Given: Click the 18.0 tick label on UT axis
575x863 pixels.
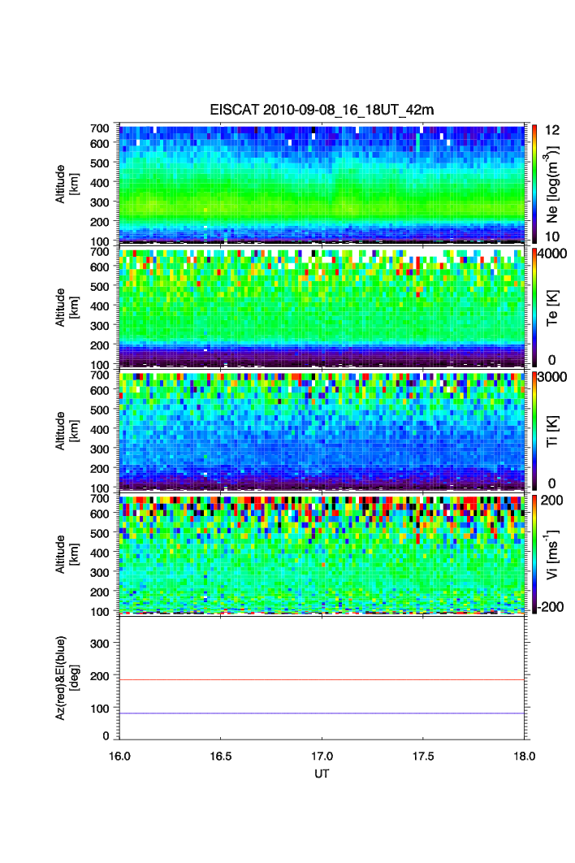Looking at the screenshot, I should click(524, 756).
